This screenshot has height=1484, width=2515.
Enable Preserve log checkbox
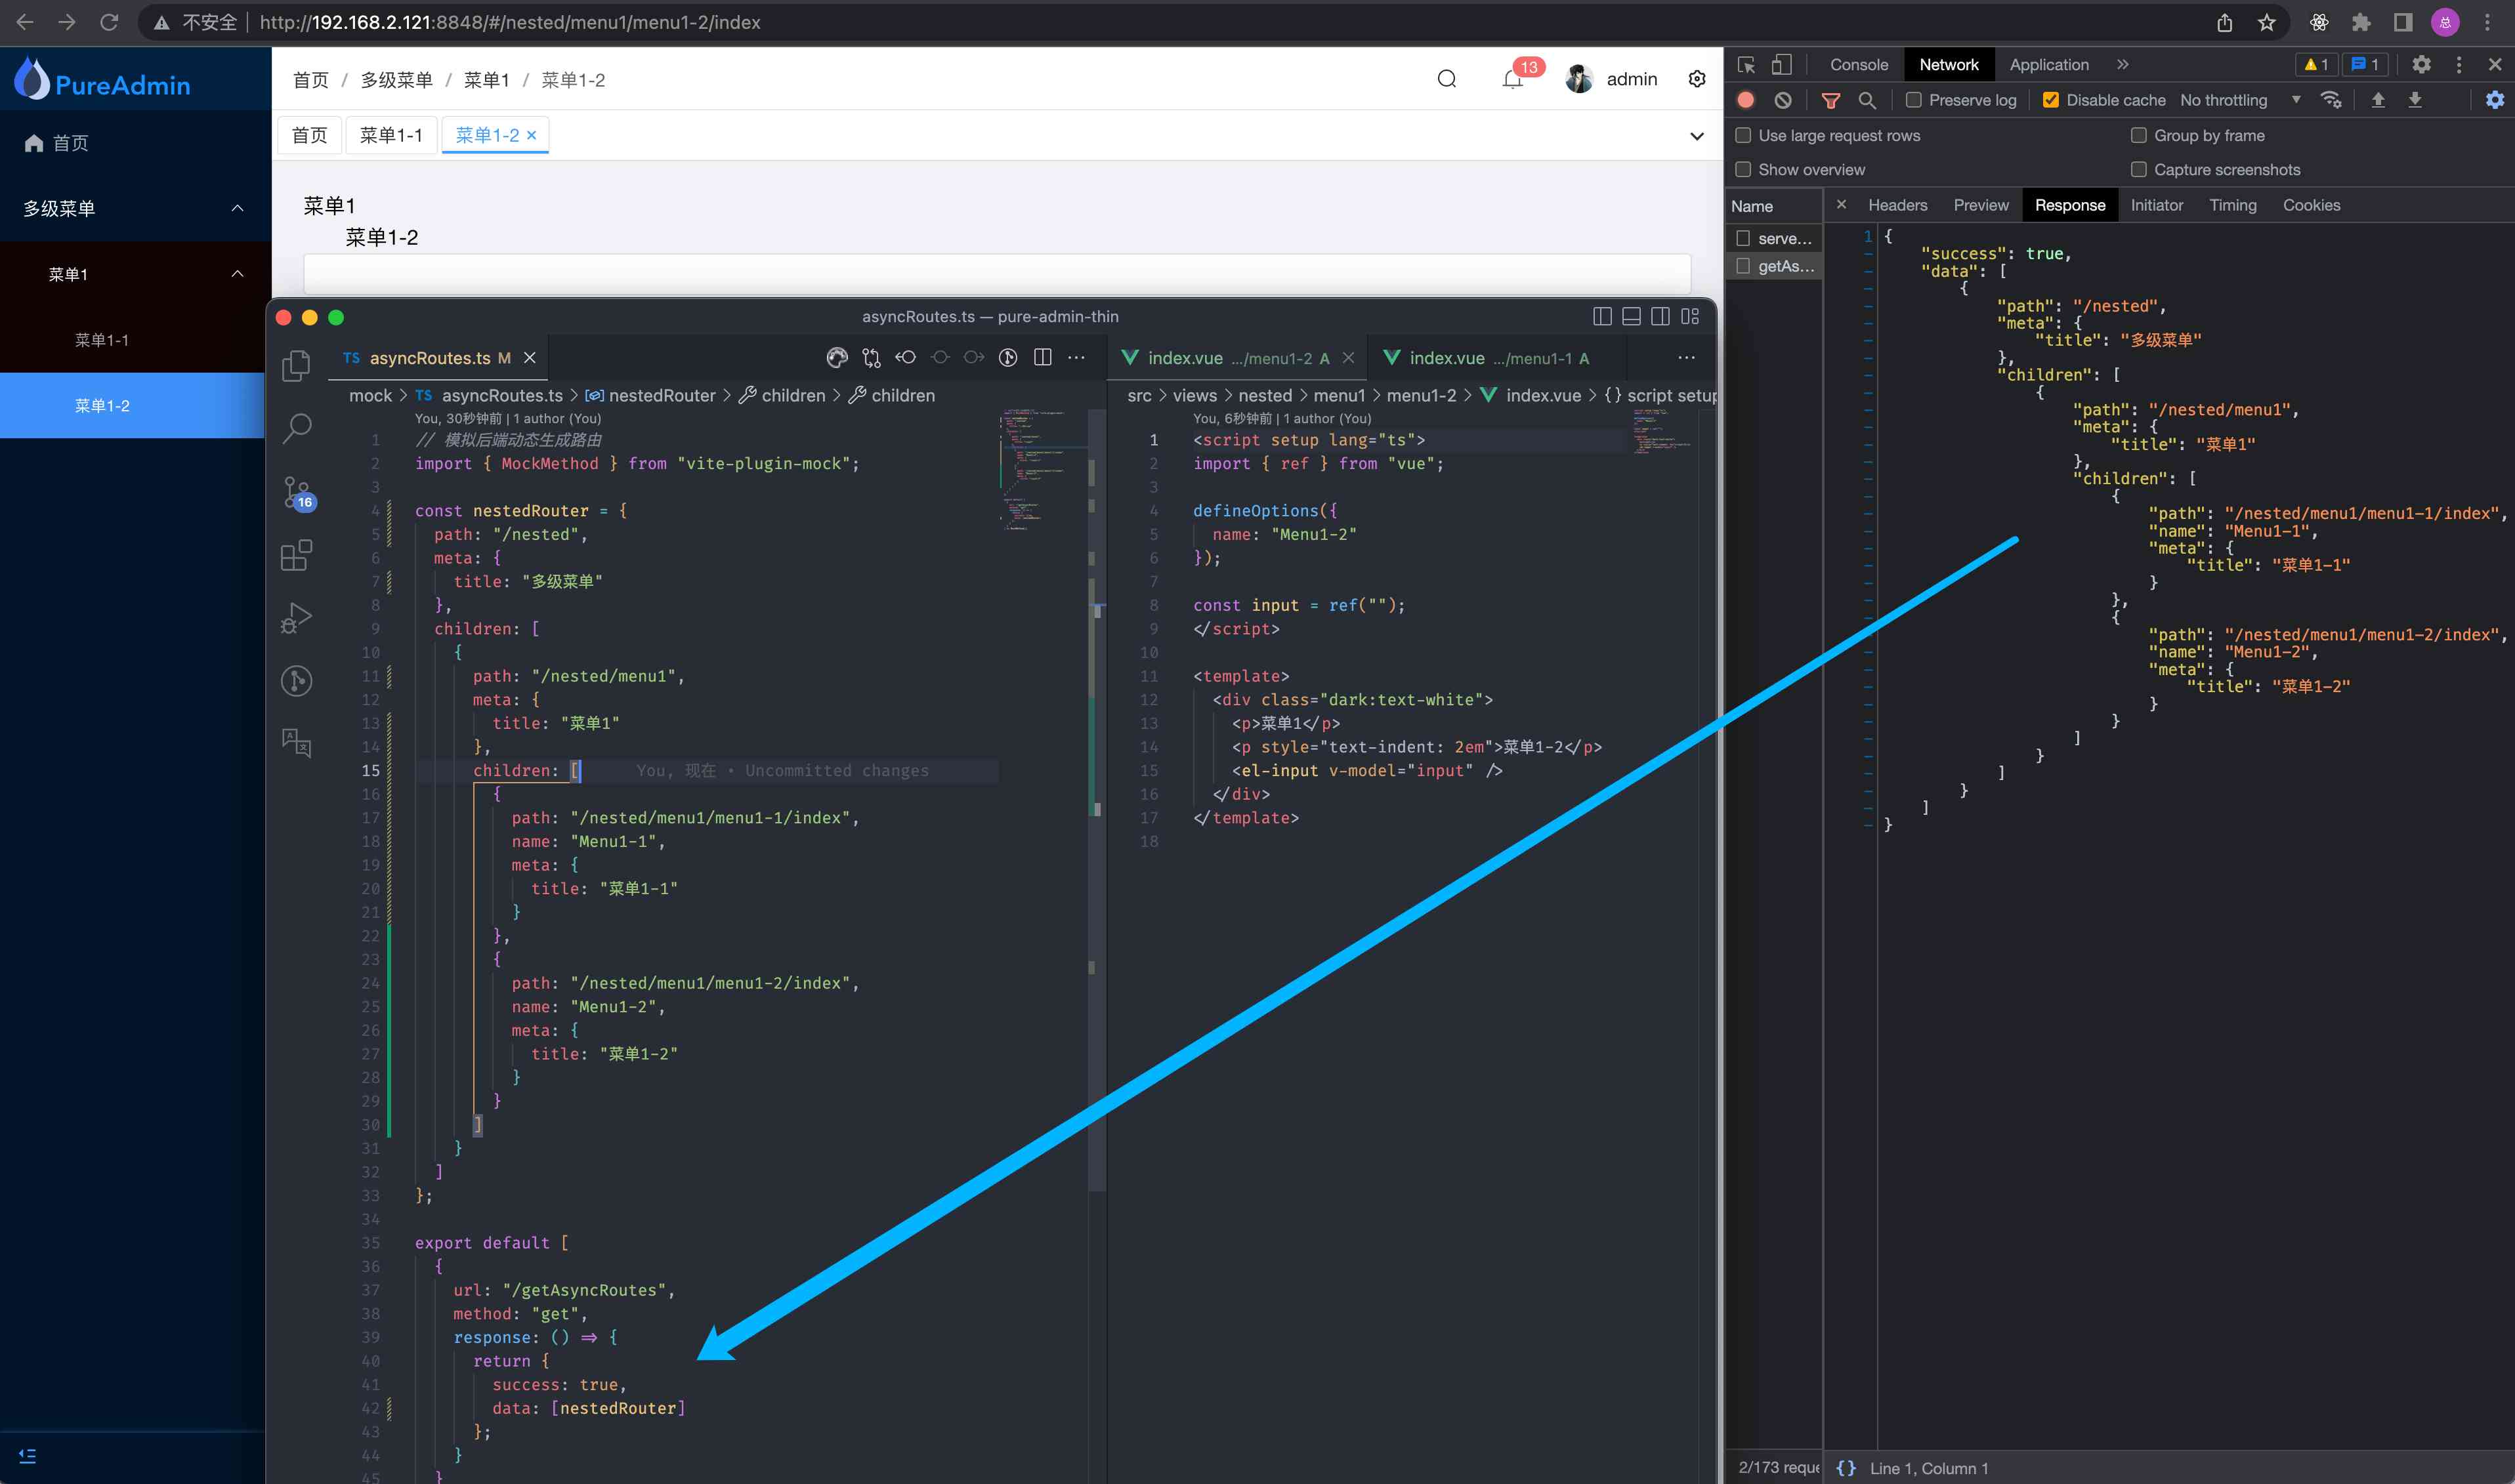[1914, 100]
